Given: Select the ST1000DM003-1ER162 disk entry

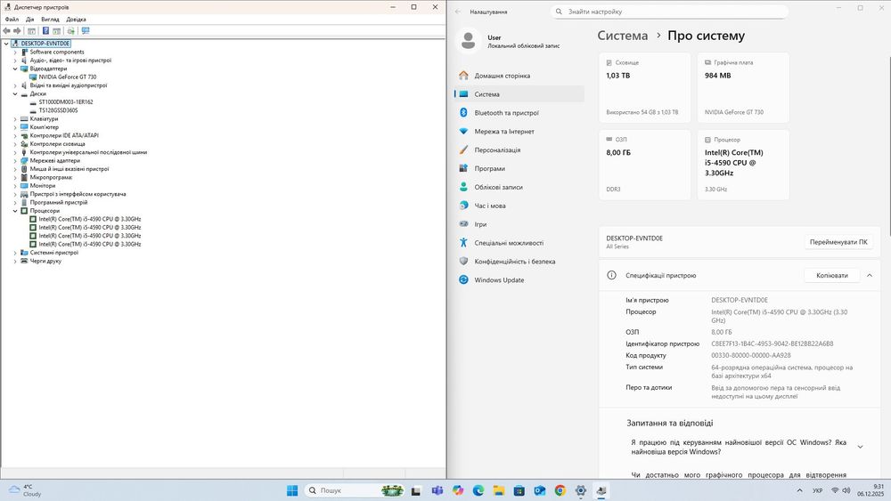Looking at the screenshot, I should pyautogui.click(x=65, y=102).
